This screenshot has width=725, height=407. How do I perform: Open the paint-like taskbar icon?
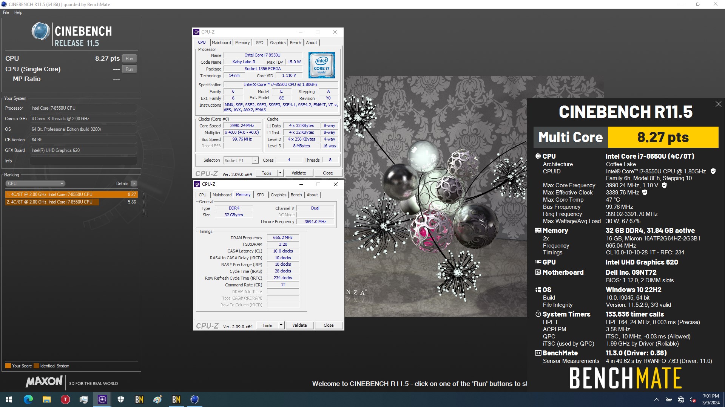point(158,399)
